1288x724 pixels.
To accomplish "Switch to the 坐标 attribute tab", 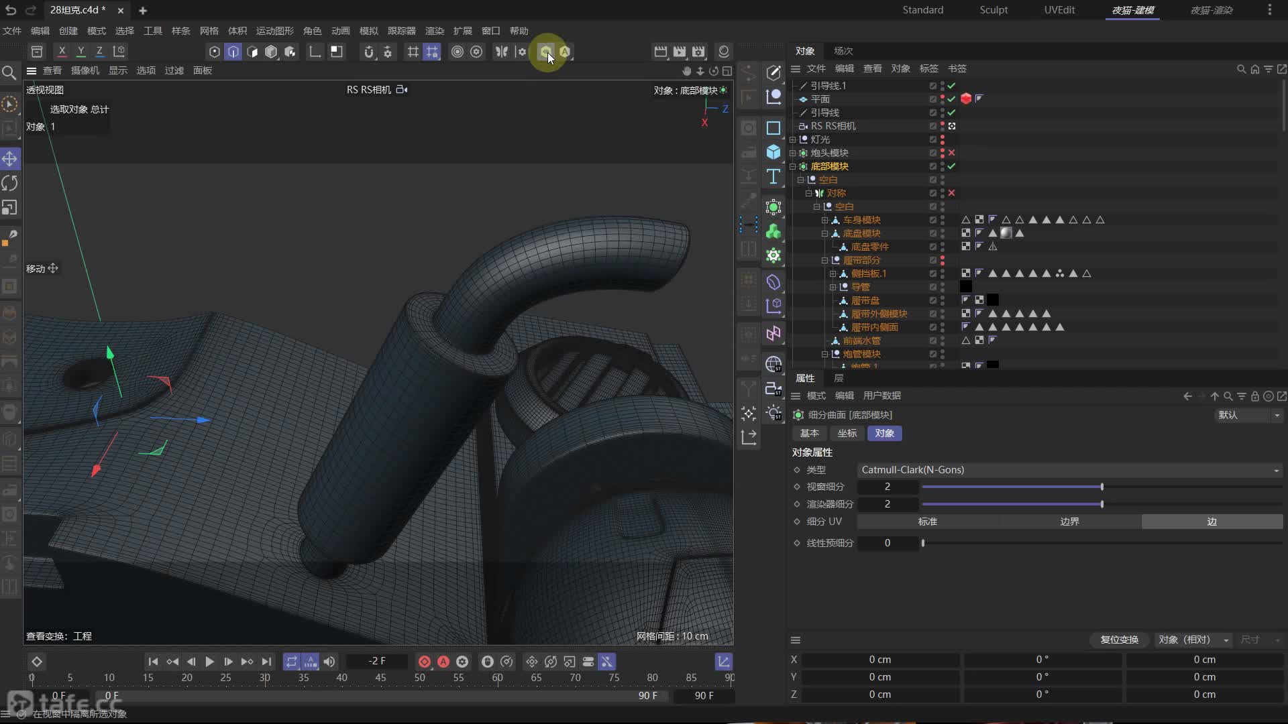I will click(x=847, y=433).
